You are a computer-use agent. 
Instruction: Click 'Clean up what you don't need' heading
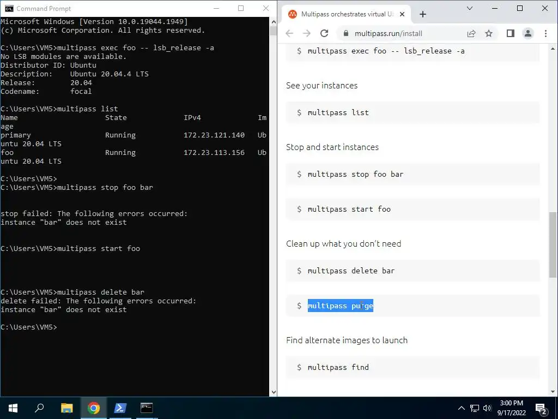(343, 244)
